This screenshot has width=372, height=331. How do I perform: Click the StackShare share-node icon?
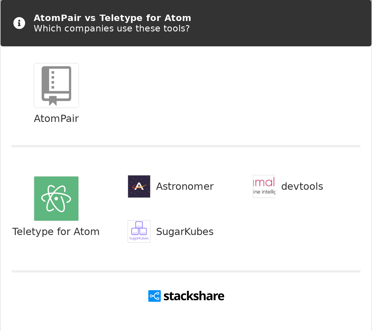pyautogui.click(x=154, y=296)
